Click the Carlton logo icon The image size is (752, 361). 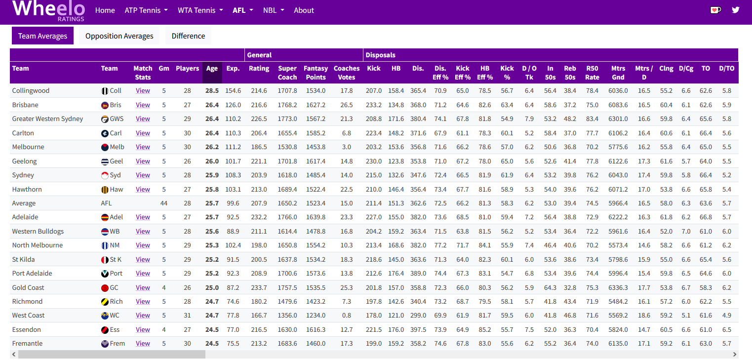pos(105,133)
